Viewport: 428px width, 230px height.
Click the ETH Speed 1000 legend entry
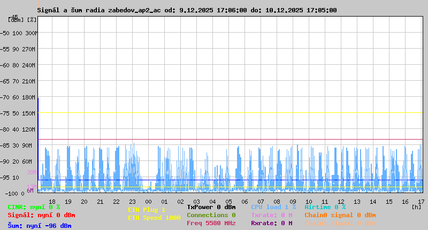click(154, 218)
